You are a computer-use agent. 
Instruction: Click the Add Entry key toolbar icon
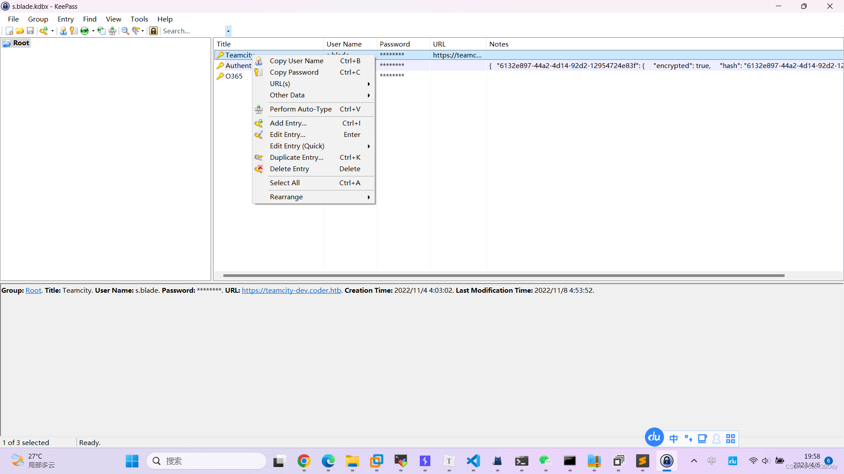point(44,31)
